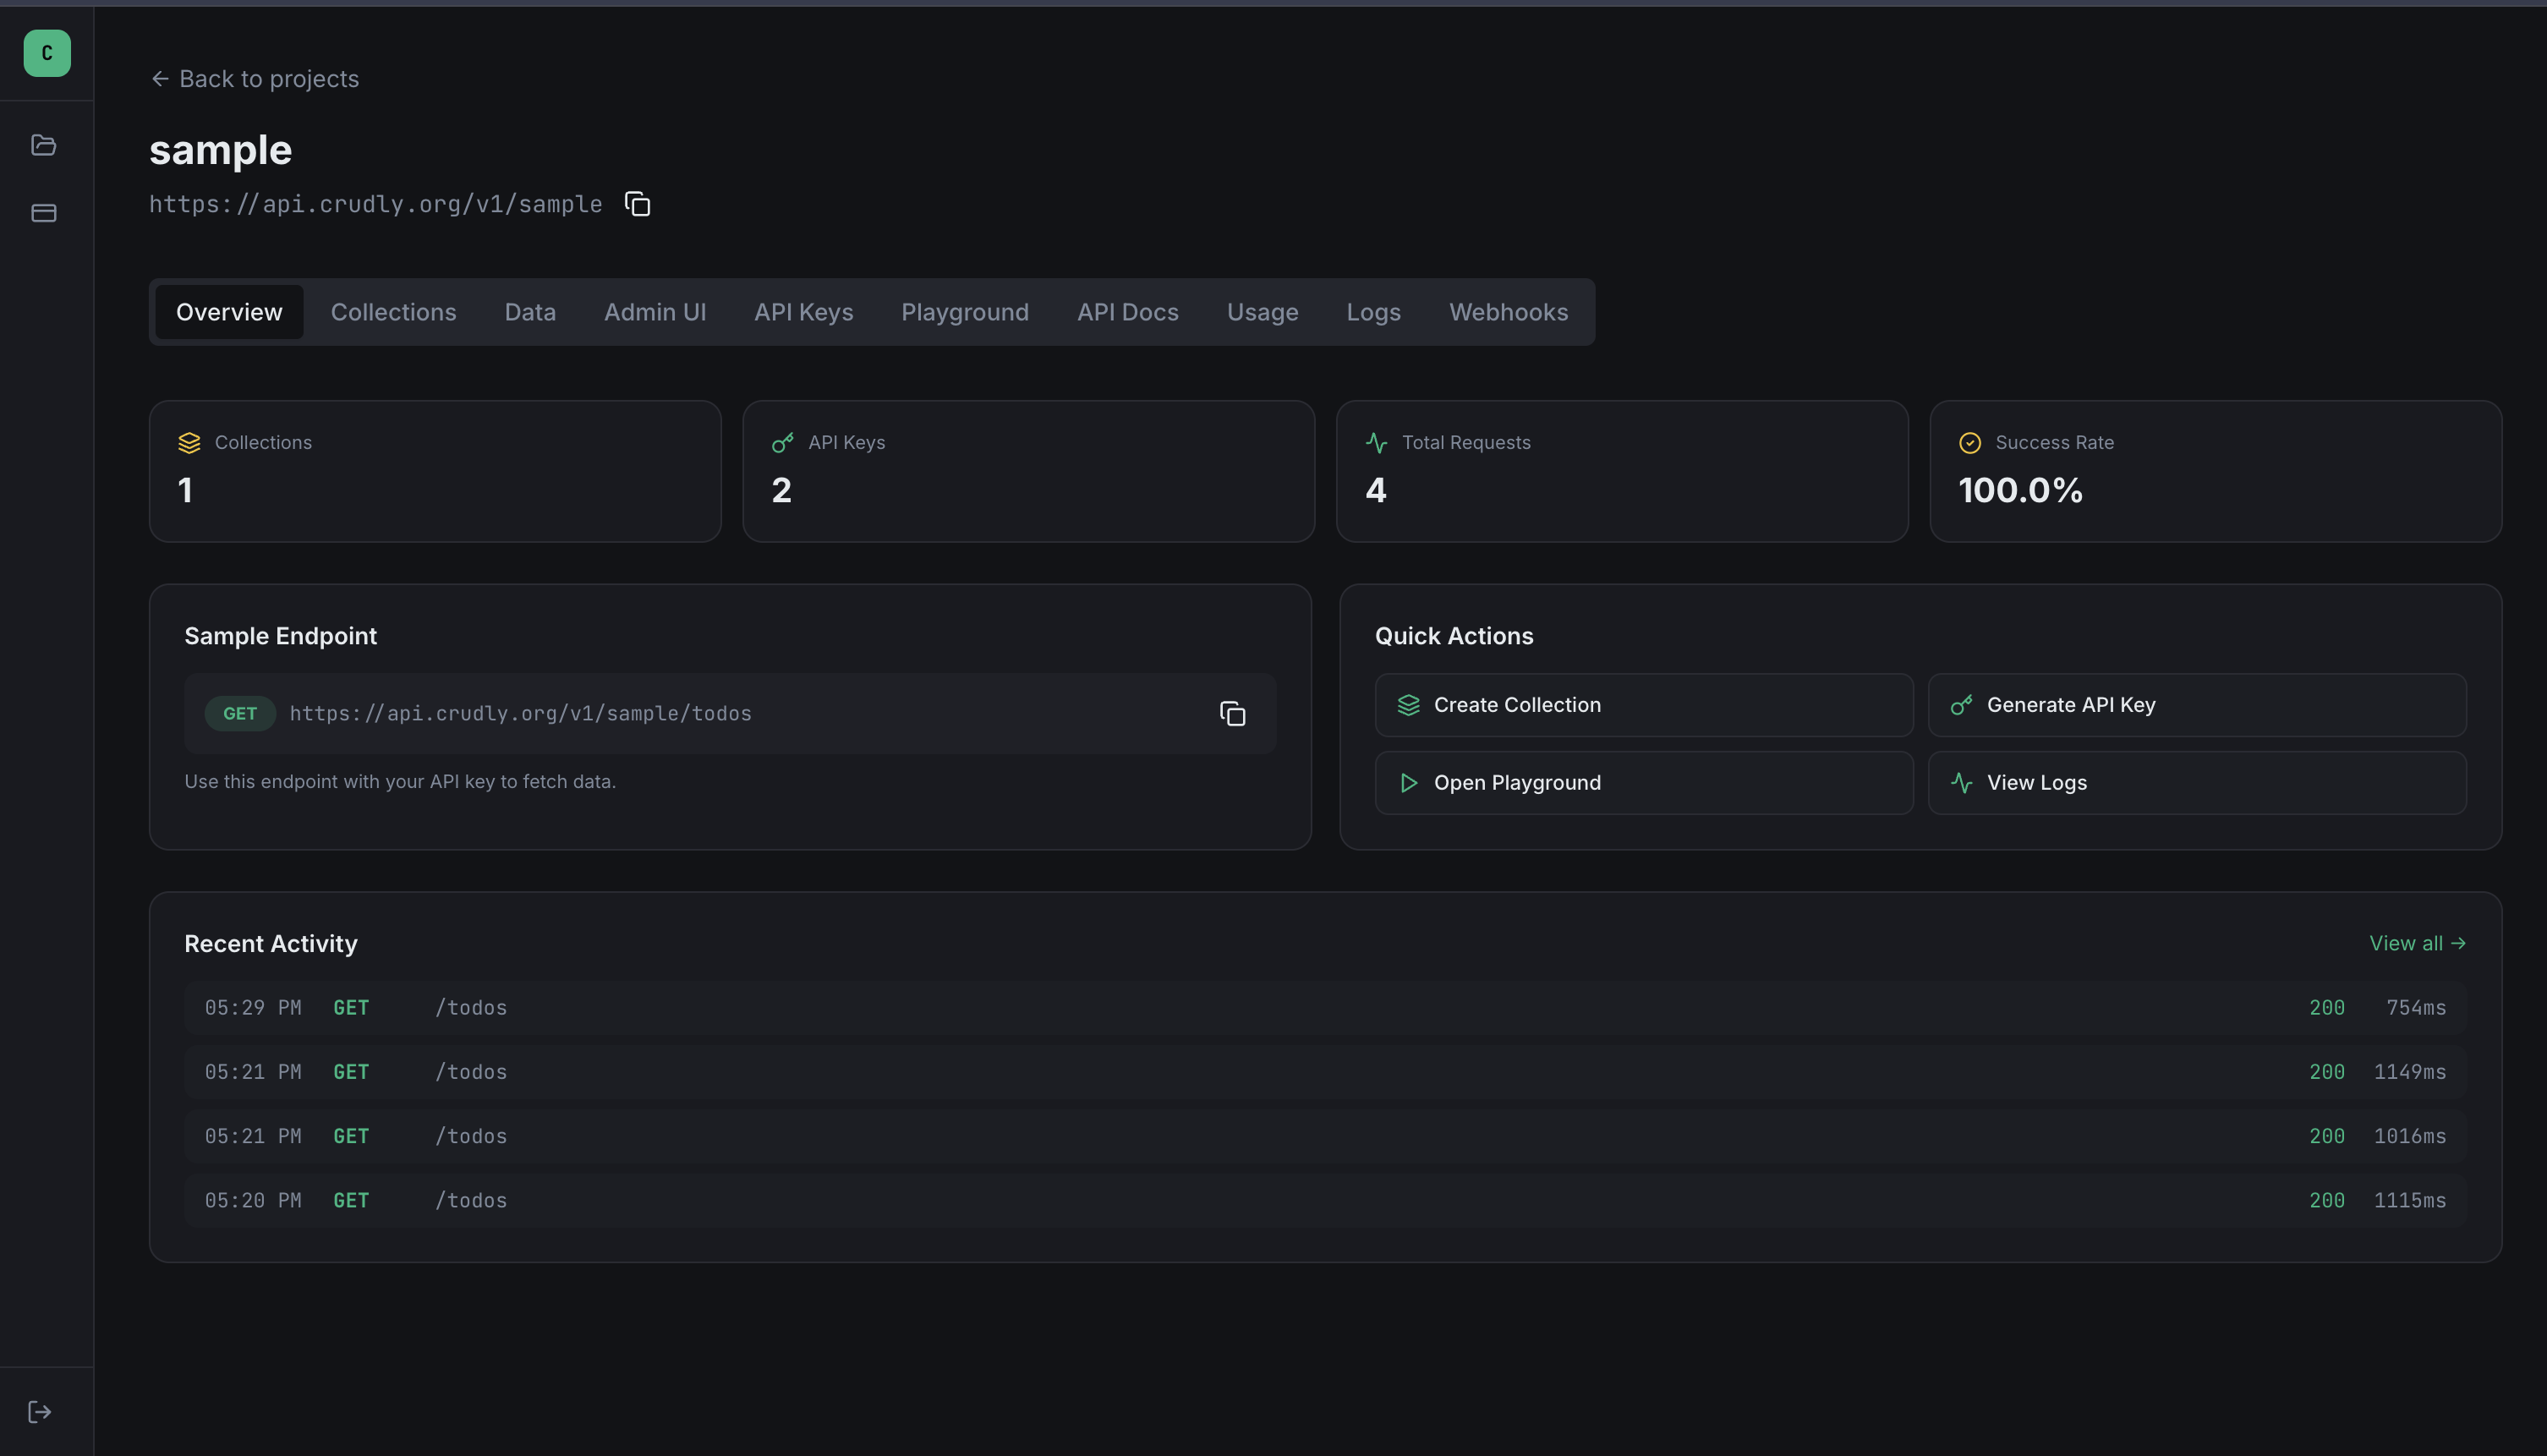Image resolution: width=2547 pixels, height=1456 pixels.
Task: Open the projects folder sidebar icon
Action: pyautogui.click(x=44, y=145)
